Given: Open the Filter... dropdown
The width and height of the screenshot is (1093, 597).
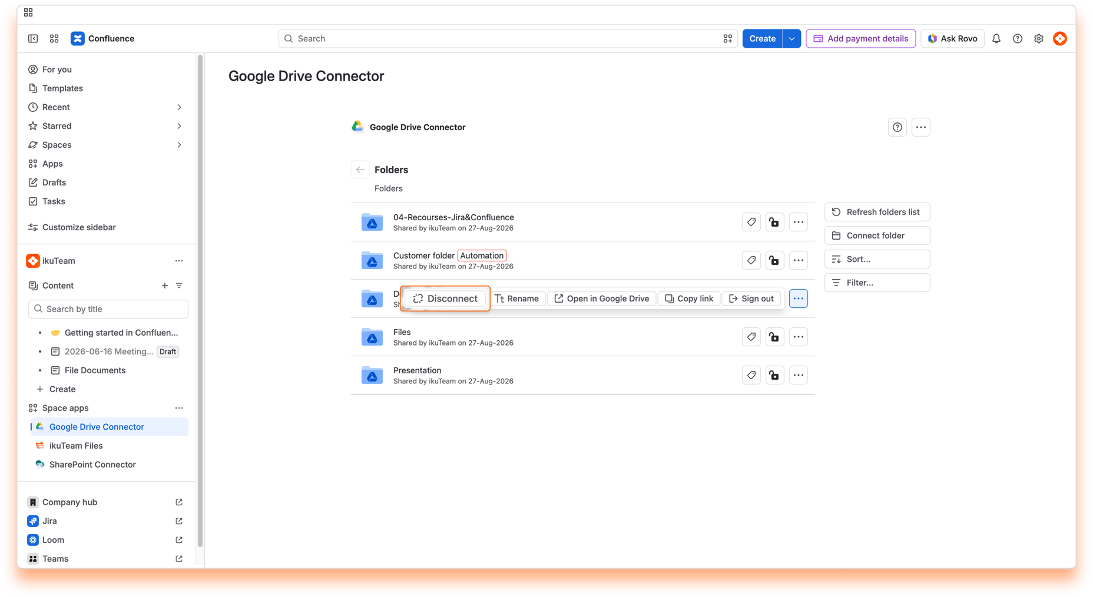Looking at the screenshot, I should [877, 283].
